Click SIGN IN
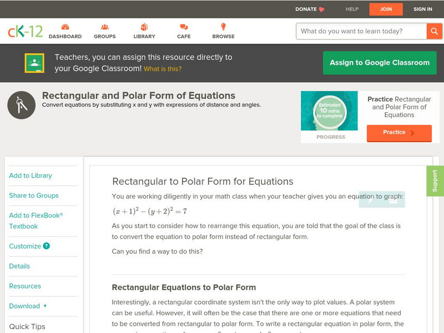The image size is (444, 333). pyautogui.click(x=422, y=9)
